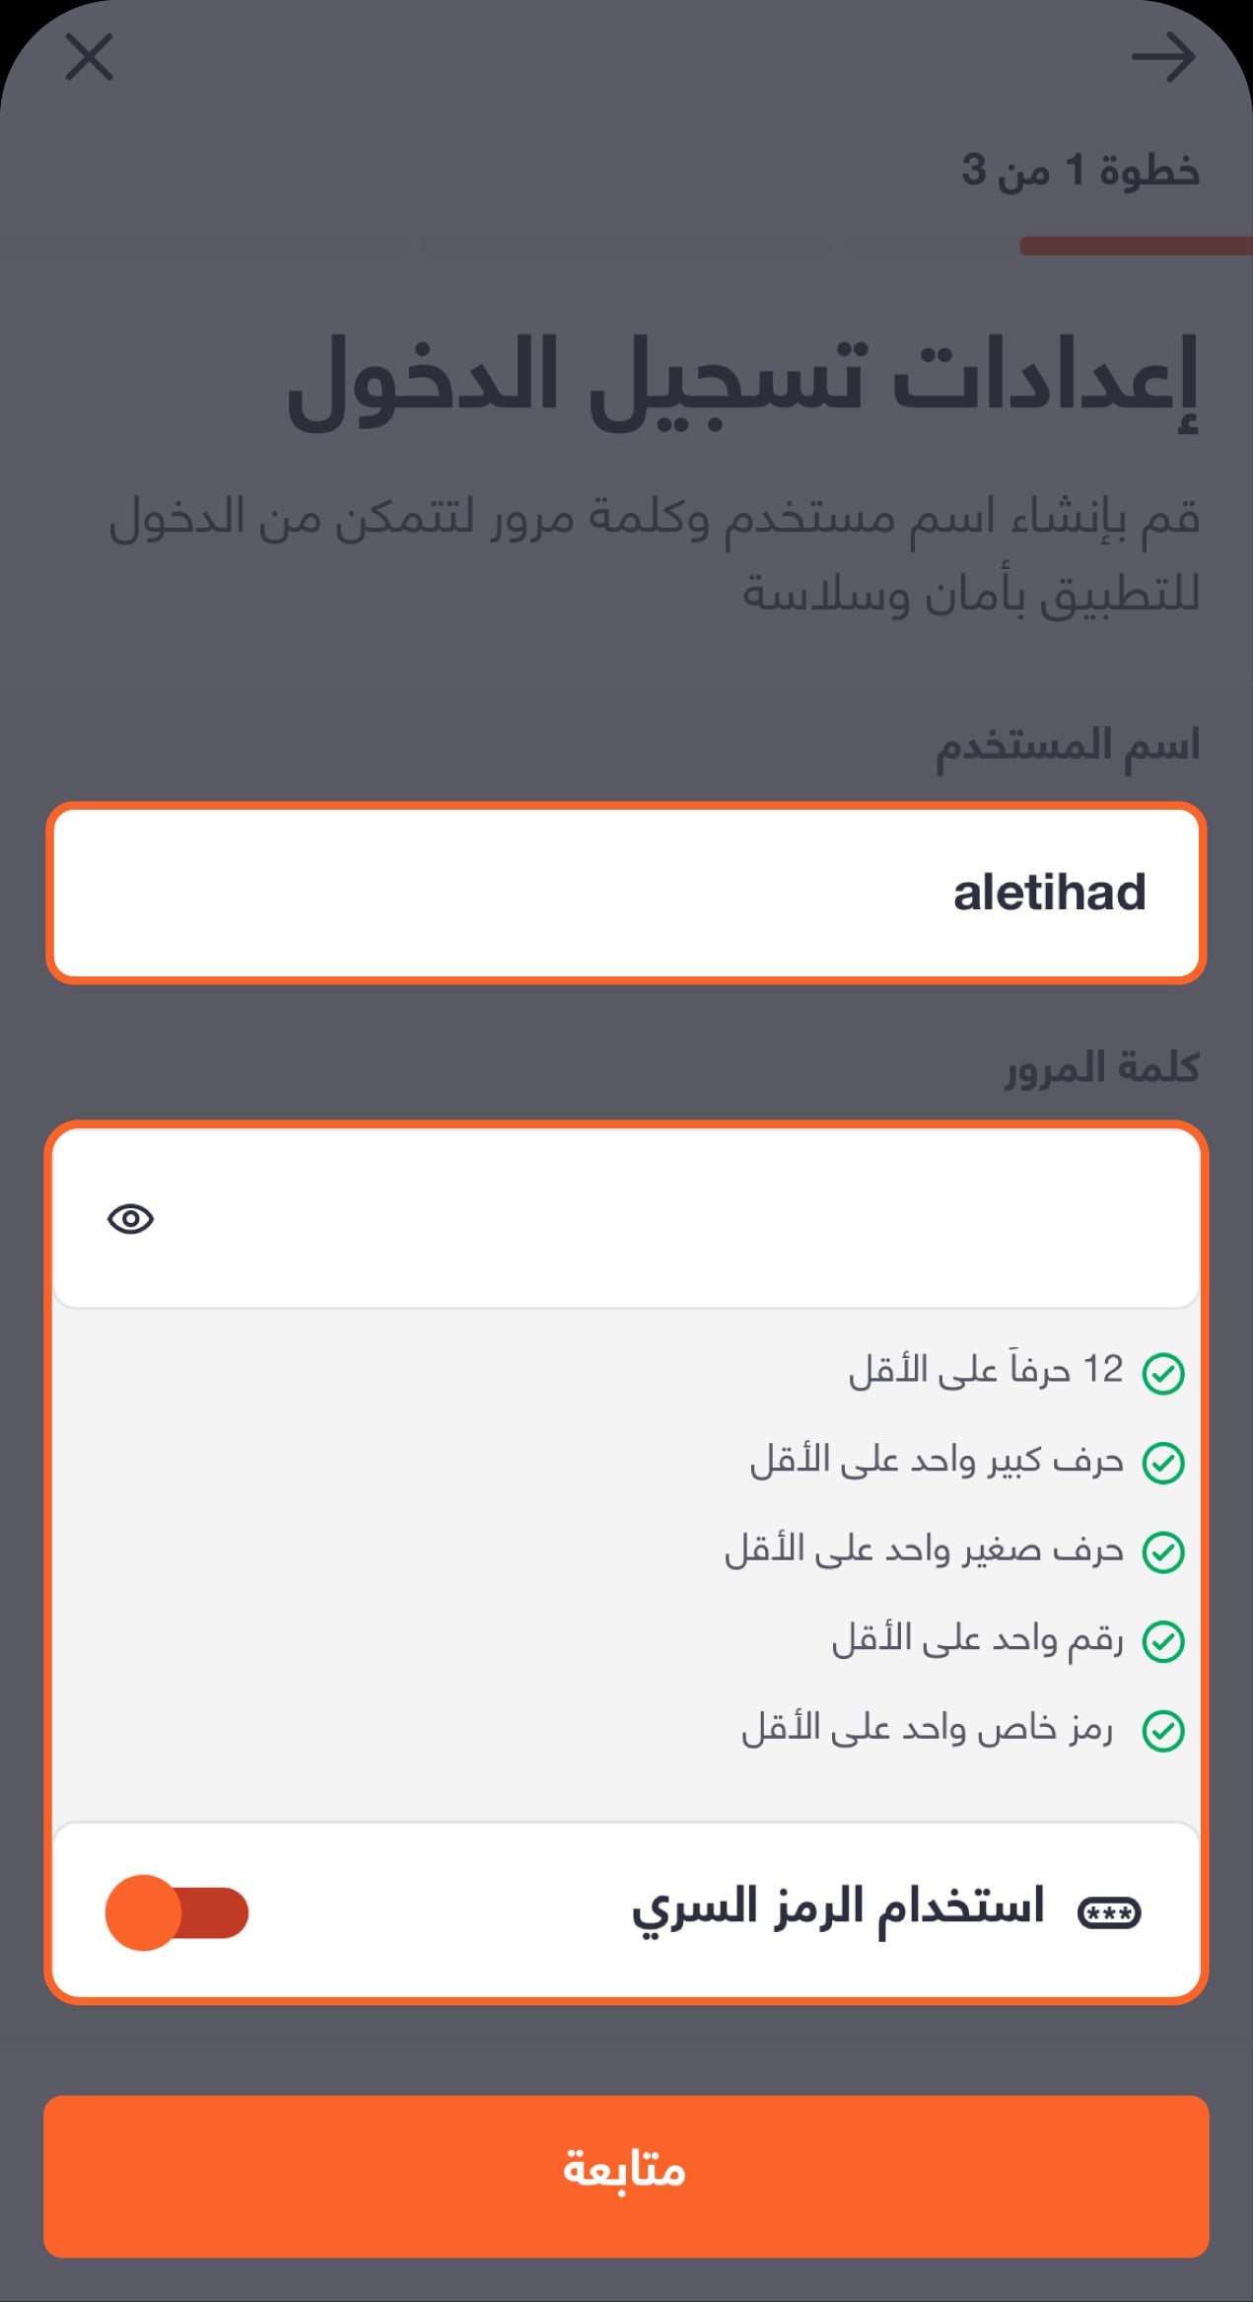This screenshot has height=2302, width=1253.
Task: Click the إعدادات تسجيل الدخول heading
Action: click(743, 382)
